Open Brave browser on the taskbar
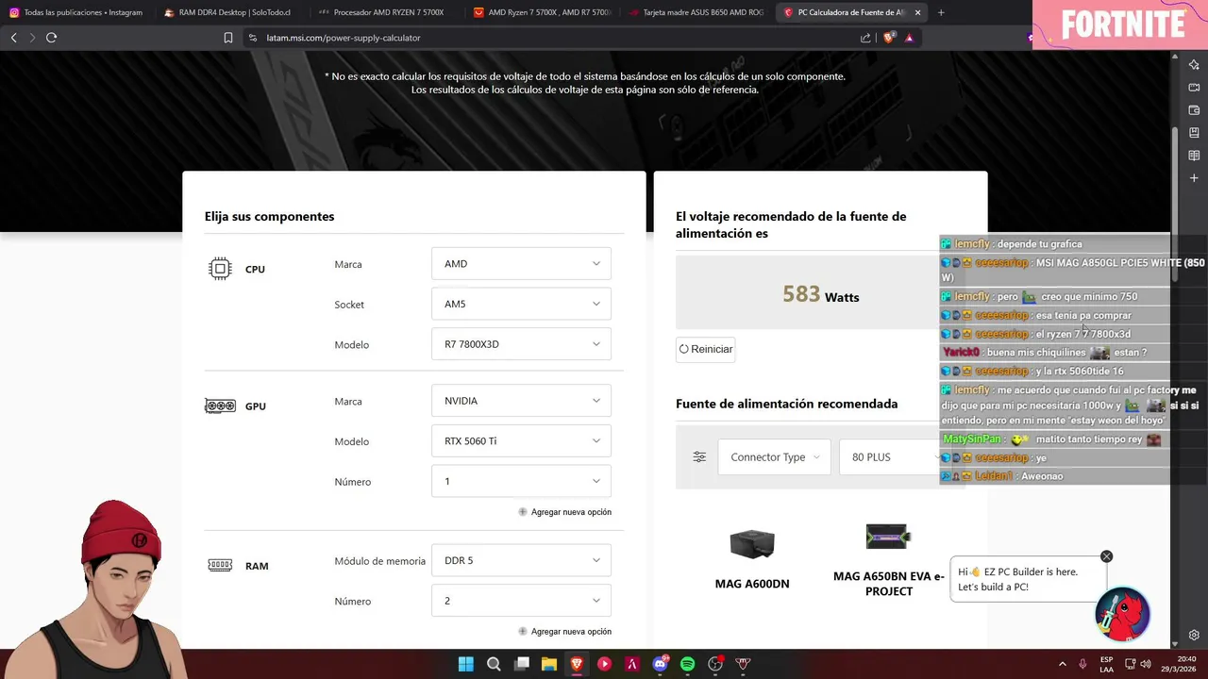This screenshot has width=1208, height=679. click(577, 664)
